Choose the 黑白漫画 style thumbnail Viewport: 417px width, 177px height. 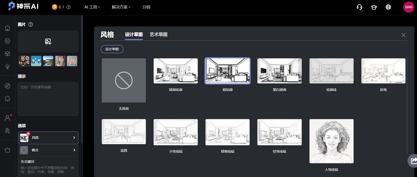279,71
